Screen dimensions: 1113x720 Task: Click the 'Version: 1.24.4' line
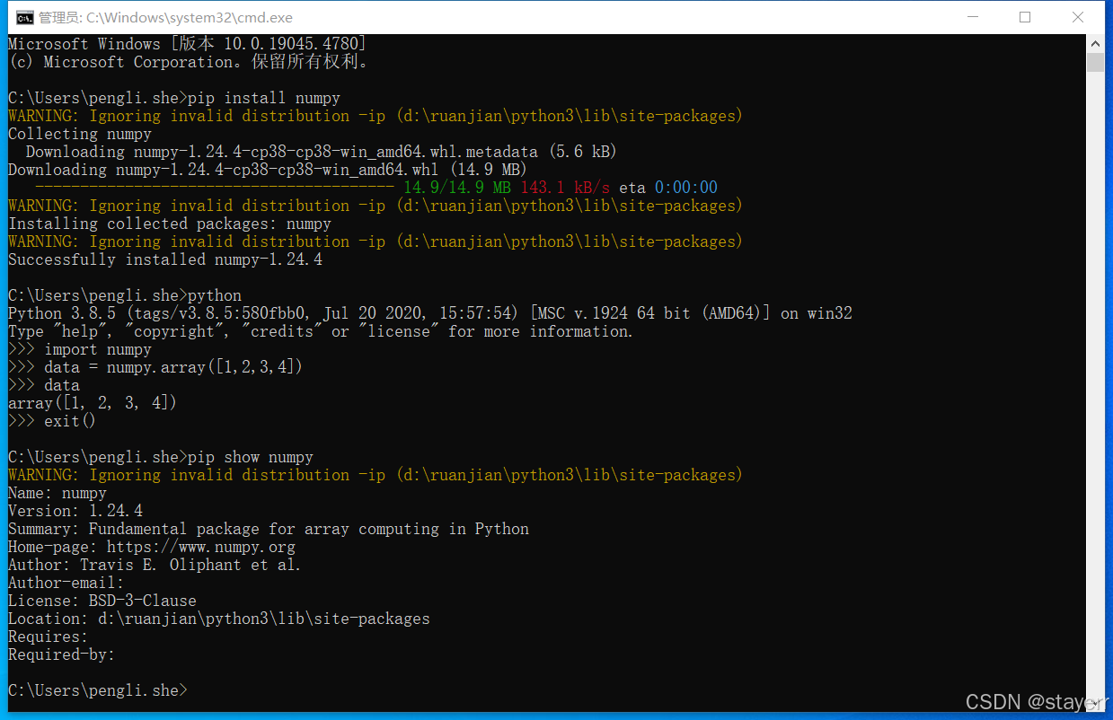tap(75, 511)
